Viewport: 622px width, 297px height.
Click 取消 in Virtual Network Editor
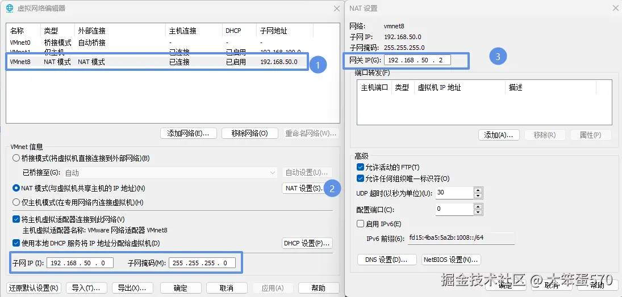(227, 288)
